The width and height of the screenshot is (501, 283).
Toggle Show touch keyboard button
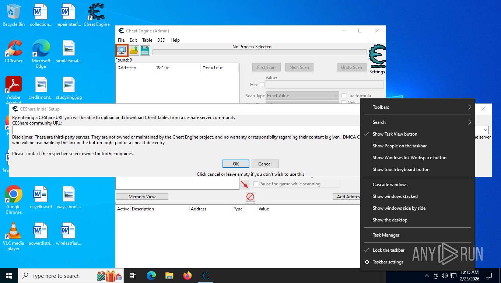[417, 170]
